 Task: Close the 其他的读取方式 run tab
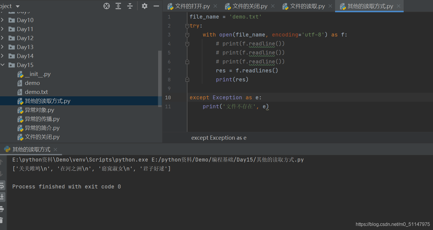55,150
